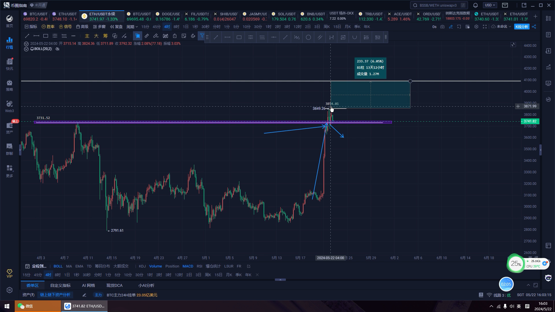Screen dimensions: 555x312
Task: Open the USD currency dropdown
Action: pos(490,5)
